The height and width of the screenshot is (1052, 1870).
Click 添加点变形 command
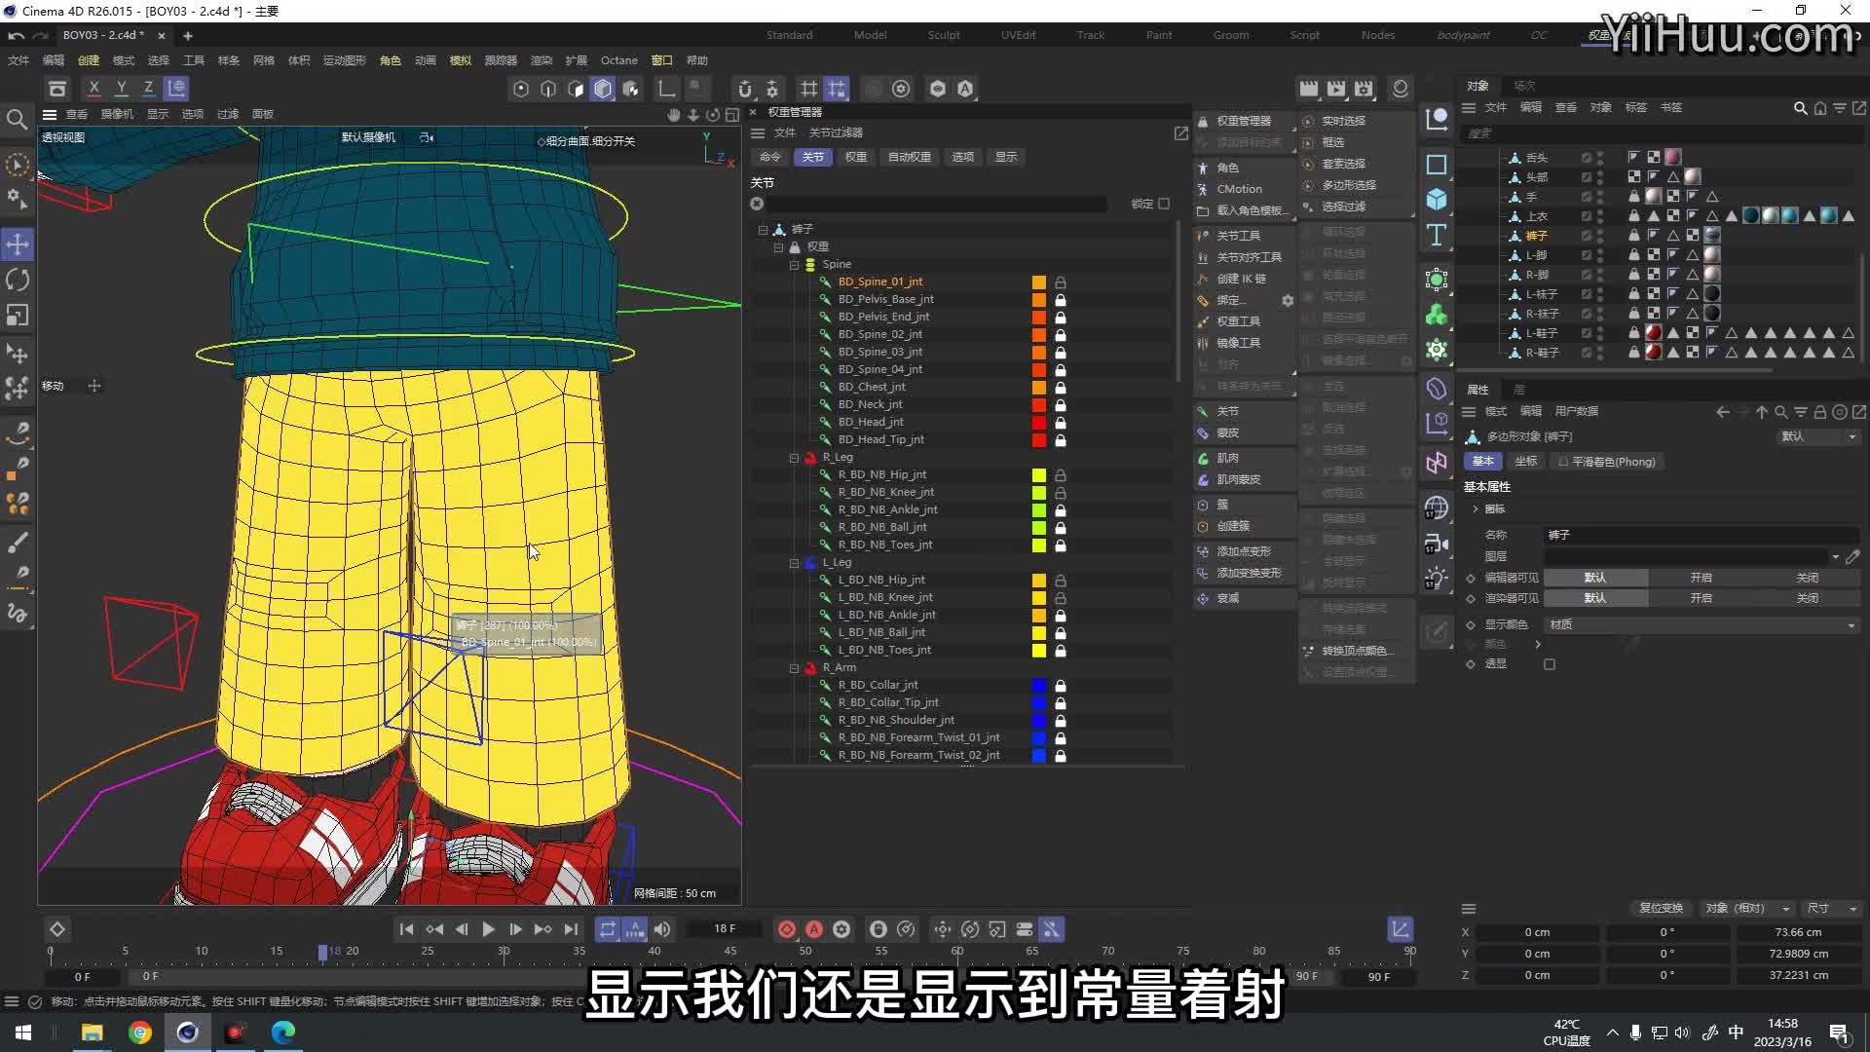1244,551
